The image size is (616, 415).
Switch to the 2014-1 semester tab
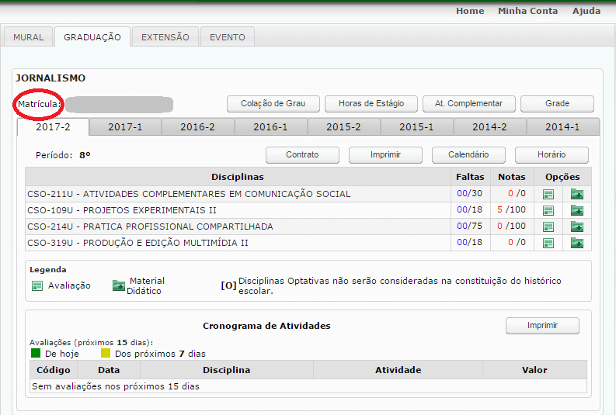[x=562, y=127]
